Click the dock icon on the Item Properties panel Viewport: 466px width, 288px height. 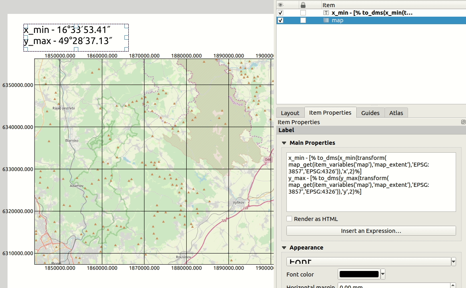coord(463,122)
